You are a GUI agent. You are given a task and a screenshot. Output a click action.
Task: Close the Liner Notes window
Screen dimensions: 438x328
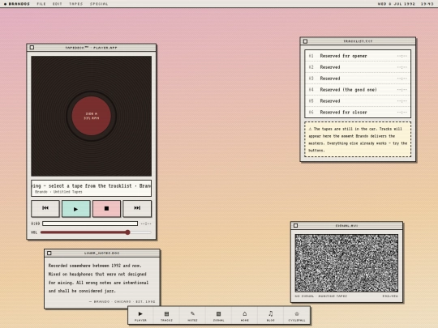coord(49,253)
